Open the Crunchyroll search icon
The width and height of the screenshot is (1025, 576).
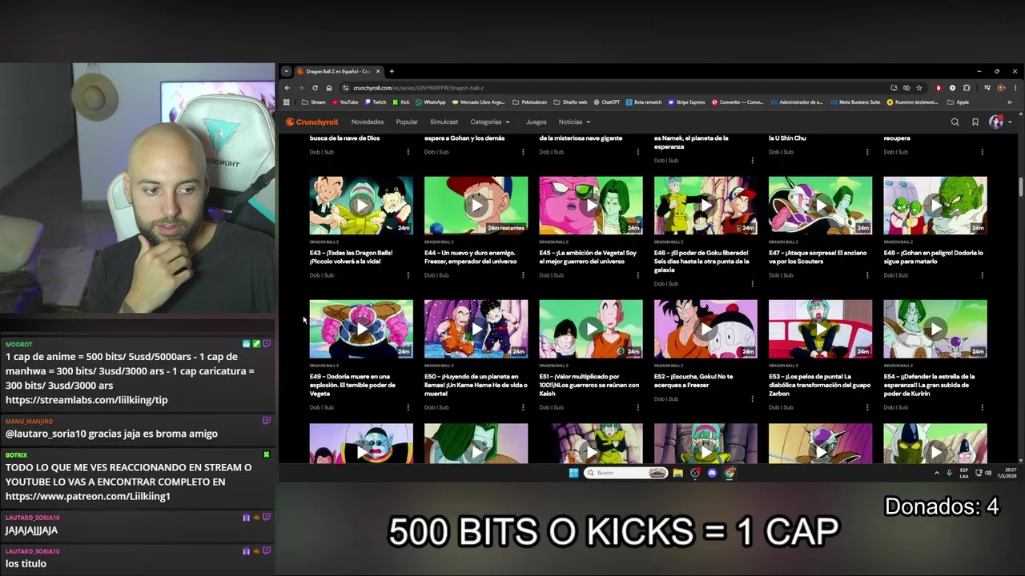tap(955, 122)
